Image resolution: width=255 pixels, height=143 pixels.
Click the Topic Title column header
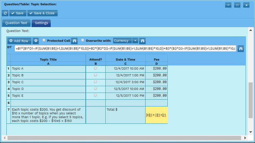pos(48,59)
